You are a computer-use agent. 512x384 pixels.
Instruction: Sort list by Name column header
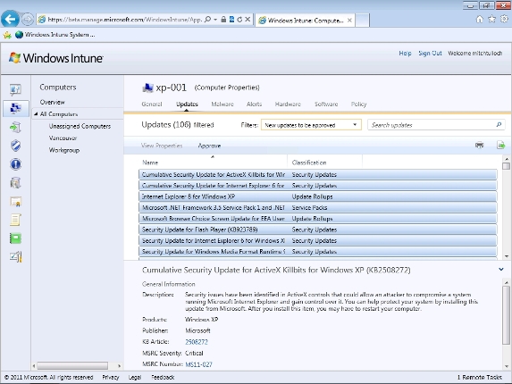pos(150,163)
